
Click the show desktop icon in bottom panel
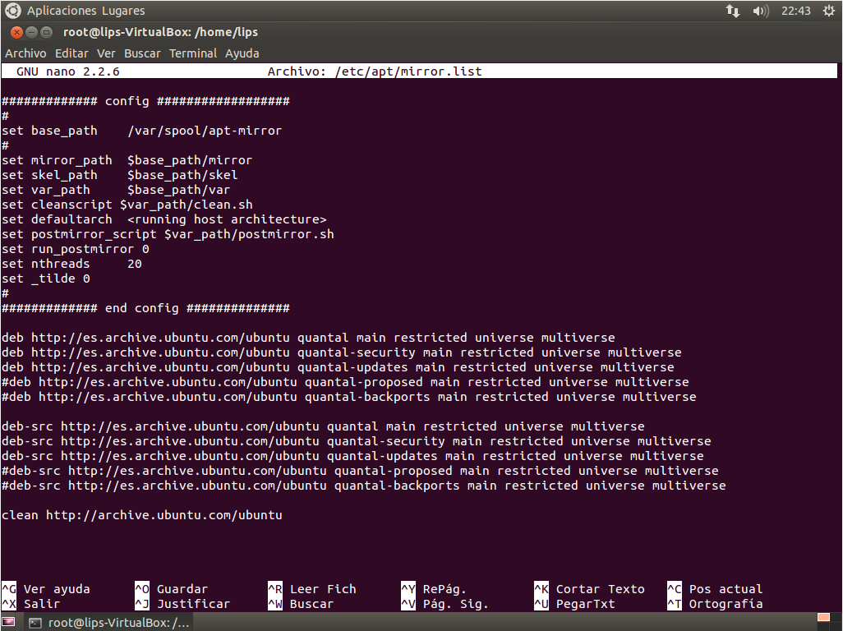pyautogui.click(x=9, y=622)
